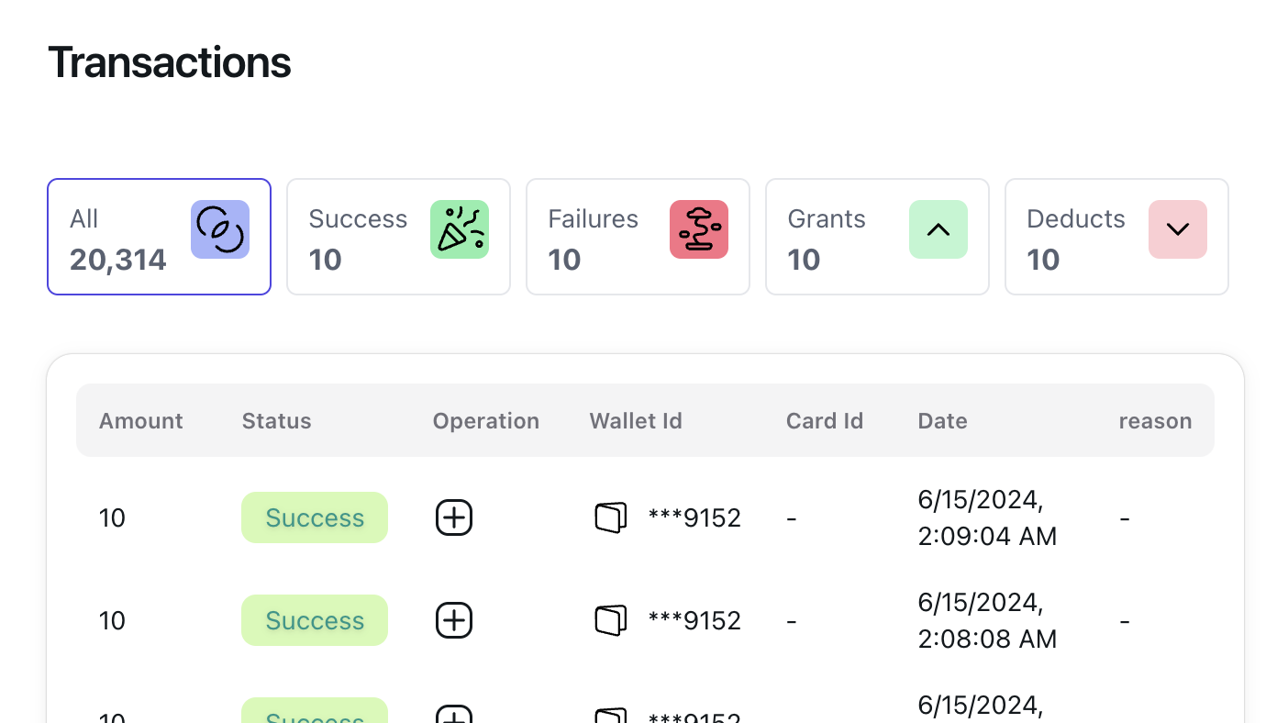Click wallet icon in the 2:08:08 AM row

(611, 620)
